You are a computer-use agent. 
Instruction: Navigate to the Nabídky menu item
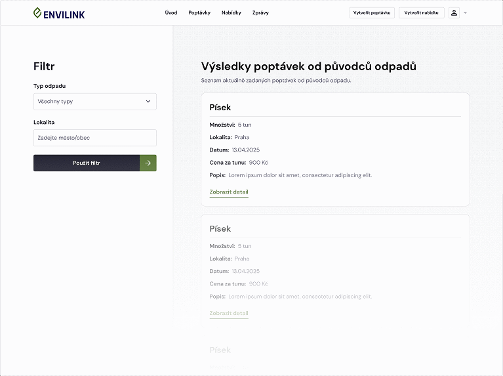pyautogui.click(x=231, y=12)
